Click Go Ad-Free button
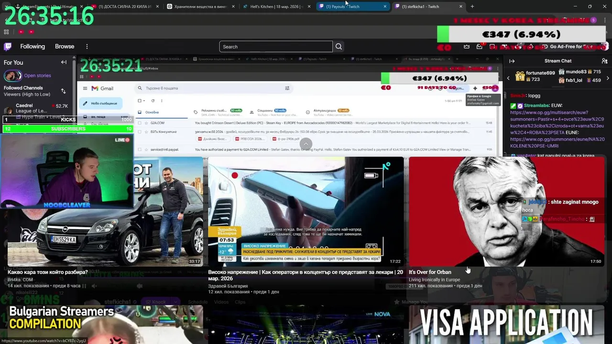 click(570, 47)
